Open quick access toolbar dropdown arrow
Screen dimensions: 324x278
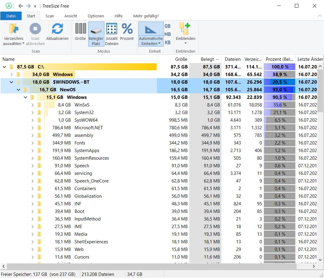(35, 6)
